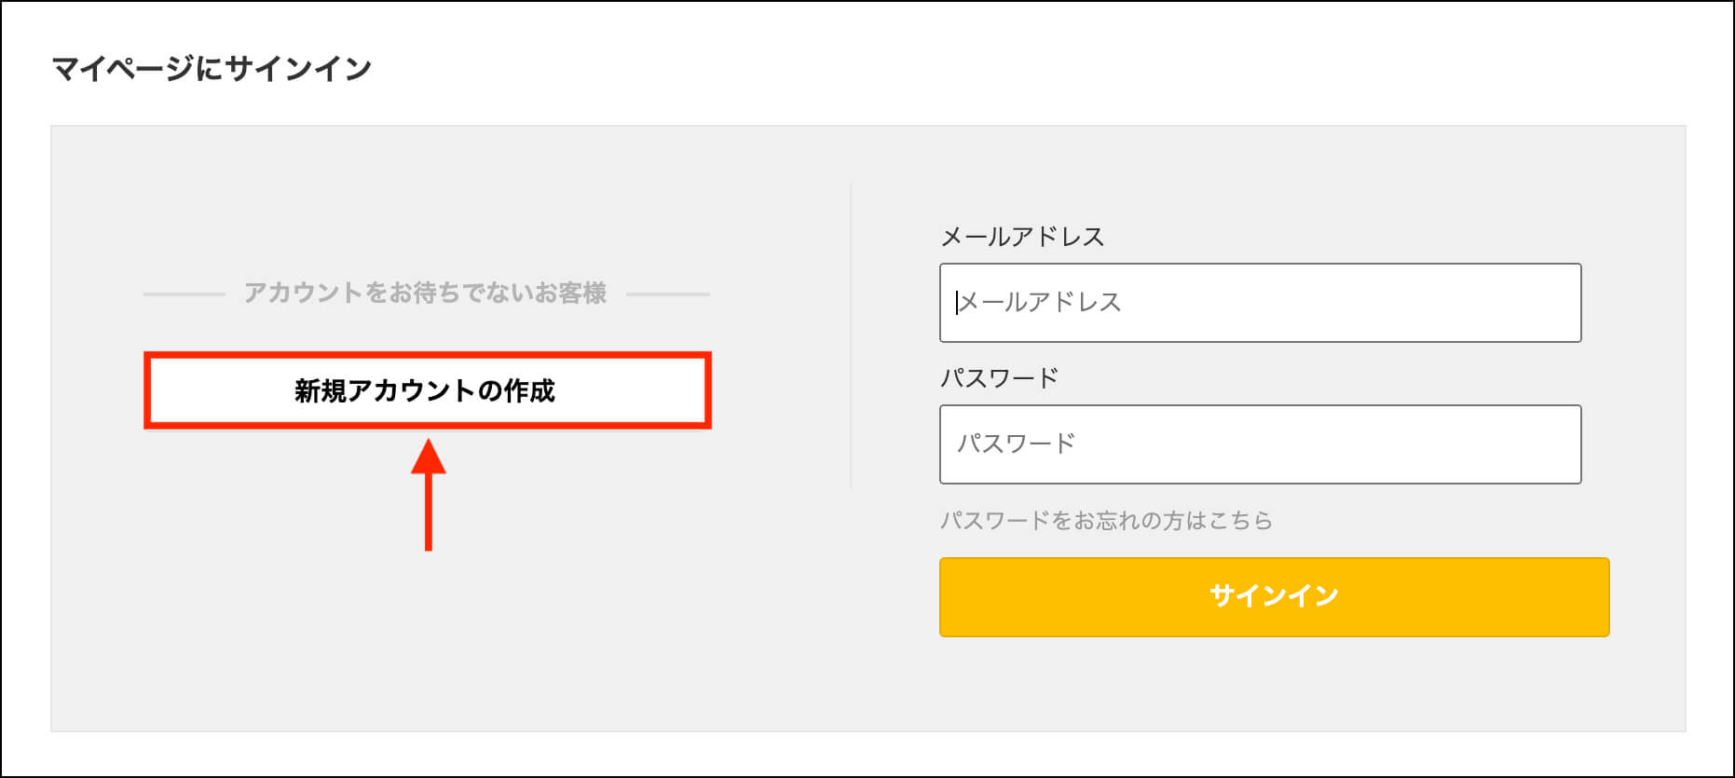Screen dimensions: 1735x778
Task: Click the gray メールアドレス placeholder text
Action: click(x=1040, y=302)
